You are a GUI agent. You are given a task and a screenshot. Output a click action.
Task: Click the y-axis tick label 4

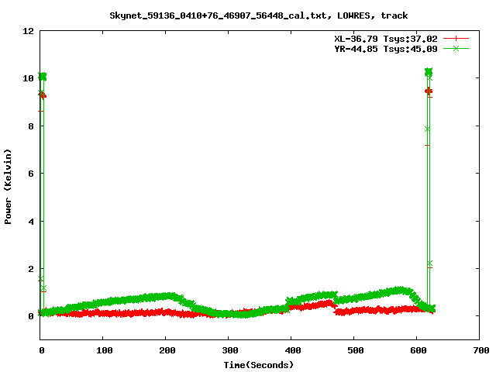coord(31,222)
